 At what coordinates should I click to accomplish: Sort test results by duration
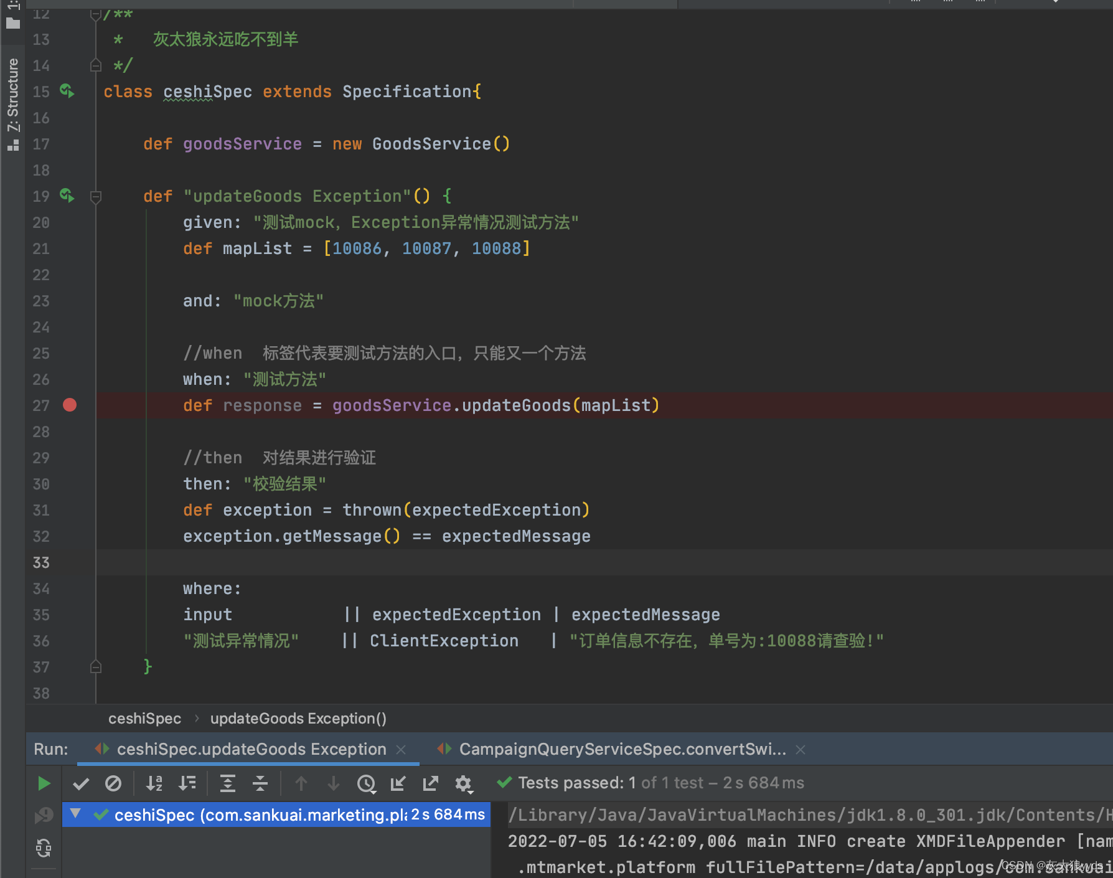pyautogui.click(x=187, y=783)
